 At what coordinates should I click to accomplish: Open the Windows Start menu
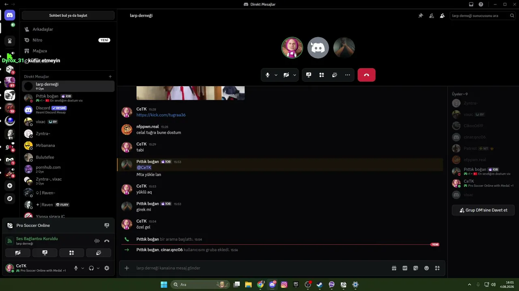(x=164, y=285)
